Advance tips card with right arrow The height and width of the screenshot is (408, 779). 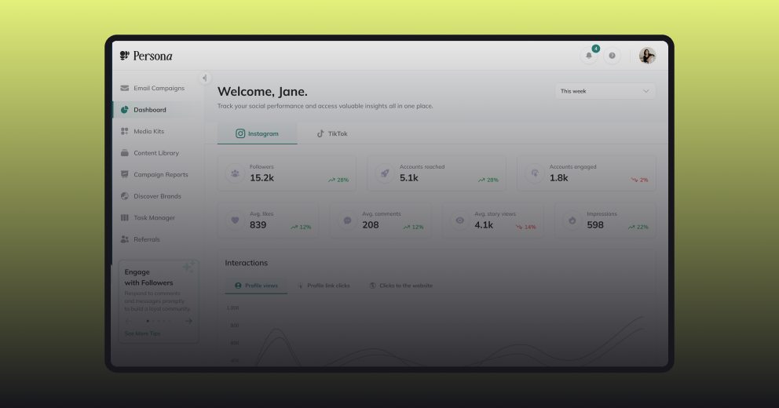click(188, 321)
